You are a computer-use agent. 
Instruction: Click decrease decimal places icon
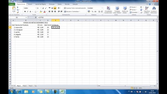[102, 11]
